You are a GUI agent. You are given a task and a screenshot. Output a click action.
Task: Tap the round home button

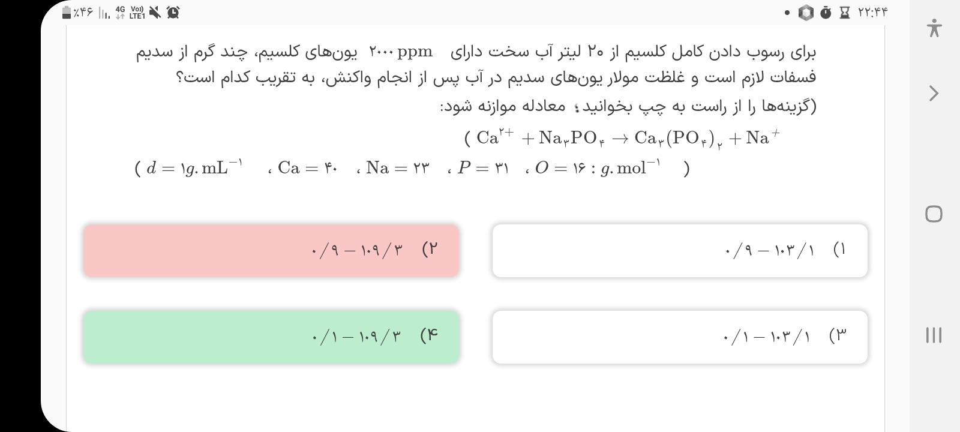(934, 214)
